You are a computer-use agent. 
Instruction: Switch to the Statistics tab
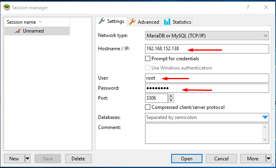pos(177,22)
